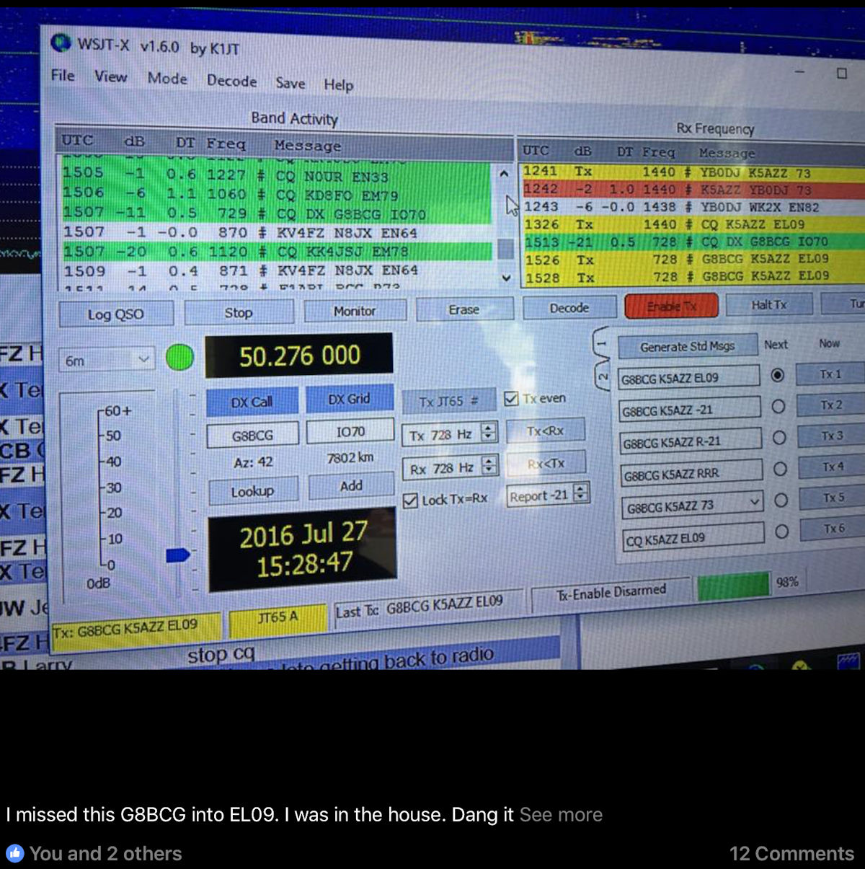Click the blue audio level slider handle
Screen dimensions: 865x869
[x=178, y=555]
